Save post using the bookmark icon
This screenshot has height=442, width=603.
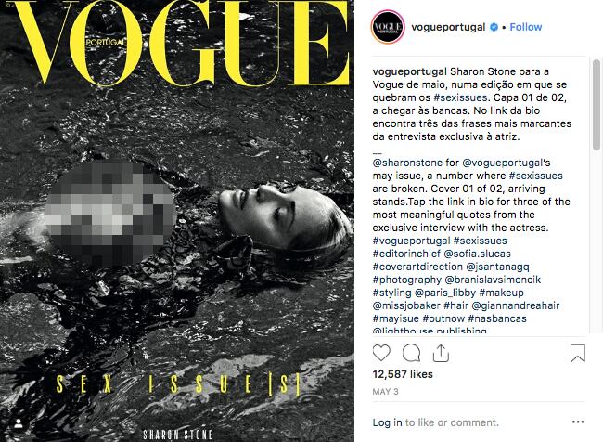[x=577, y=353]
